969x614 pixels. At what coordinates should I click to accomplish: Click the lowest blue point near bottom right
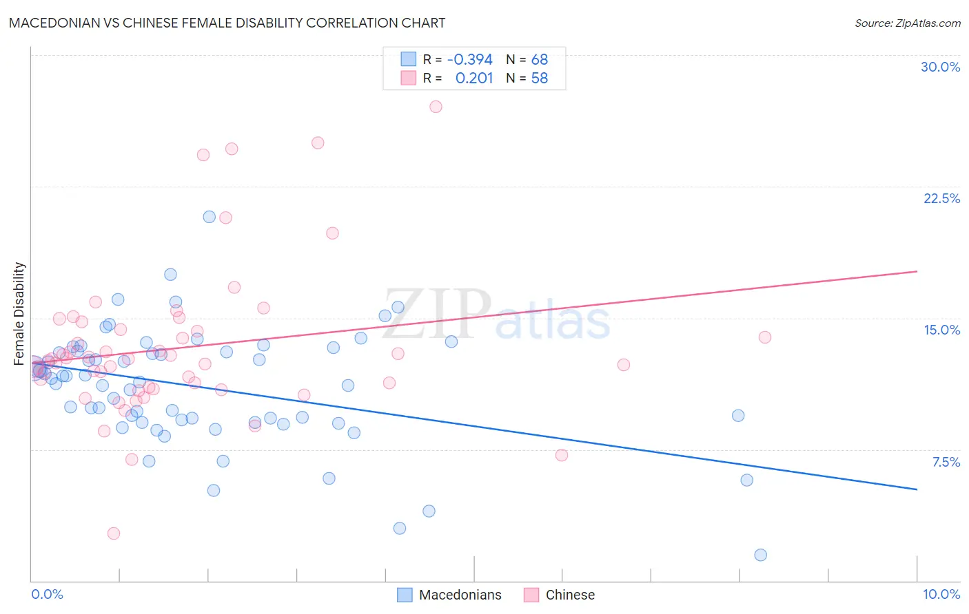pyautogui.click(x=761, y=555)
